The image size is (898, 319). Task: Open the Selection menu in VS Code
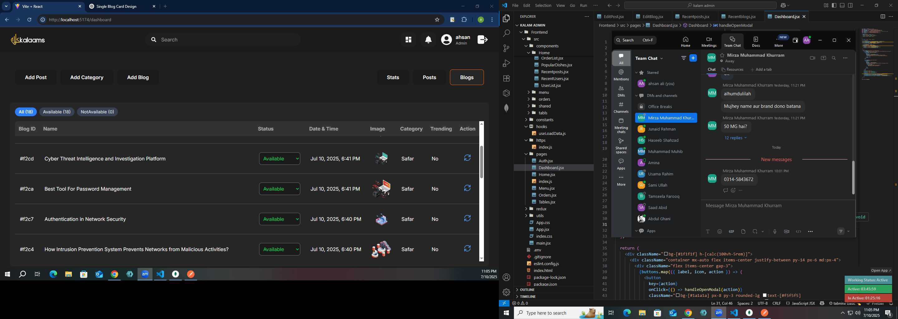click(543, 5)
